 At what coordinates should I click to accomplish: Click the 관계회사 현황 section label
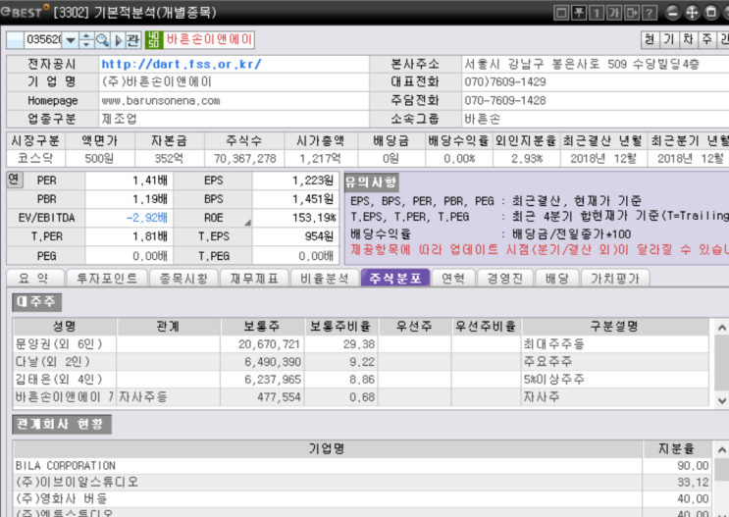tap(62, 424)
